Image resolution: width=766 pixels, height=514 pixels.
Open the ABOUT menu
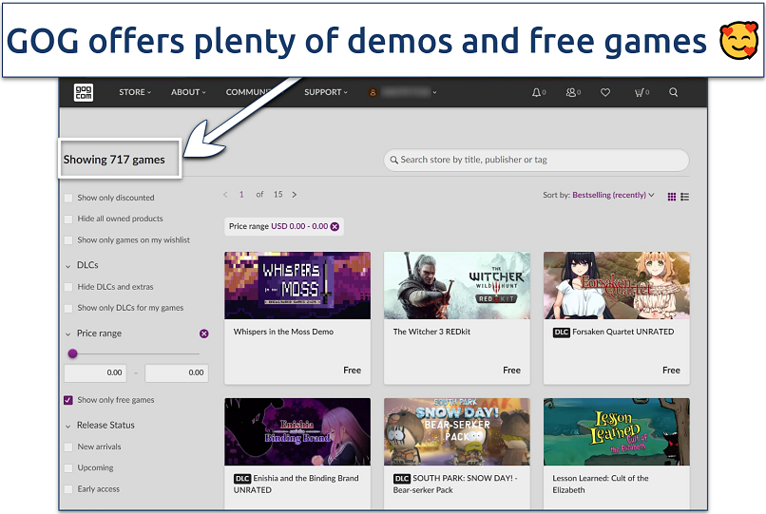(188, 92)
